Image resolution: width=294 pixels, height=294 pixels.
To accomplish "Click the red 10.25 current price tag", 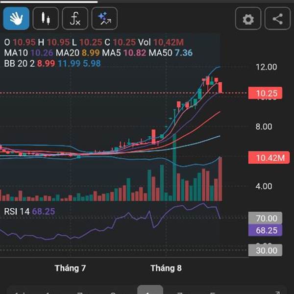I will coord(265,93).
